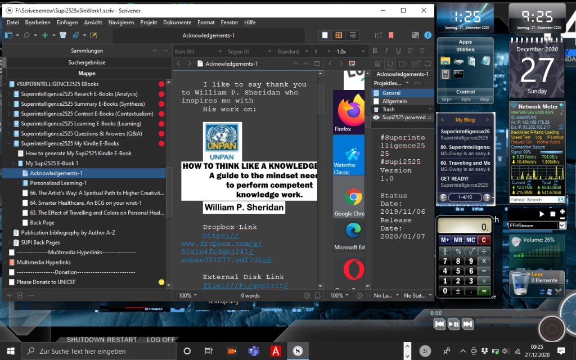Open the snapshots camera tab in Inspector
The height and width of the screenshot is (360, 576).
point(416,64)
